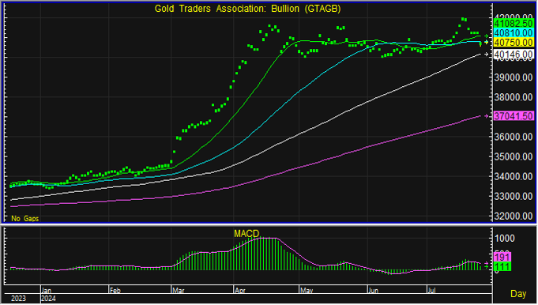
Task: Click the 33000.00 price axis label
Action: (x=514, y=197)
